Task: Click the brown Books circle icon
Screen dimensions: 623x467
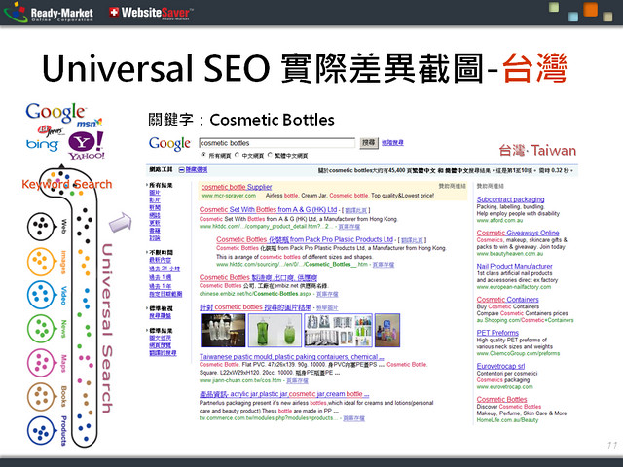Action: point(41,396)
